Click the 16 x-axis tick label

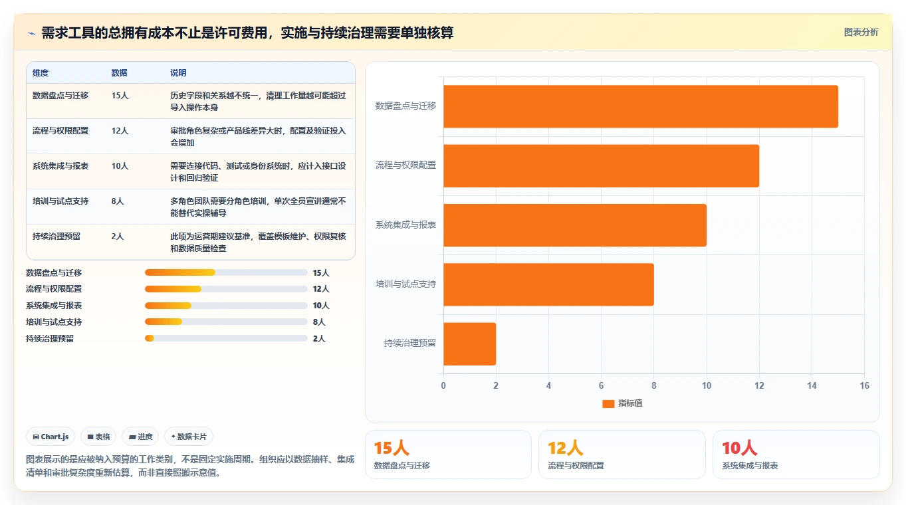click(864, 386)
